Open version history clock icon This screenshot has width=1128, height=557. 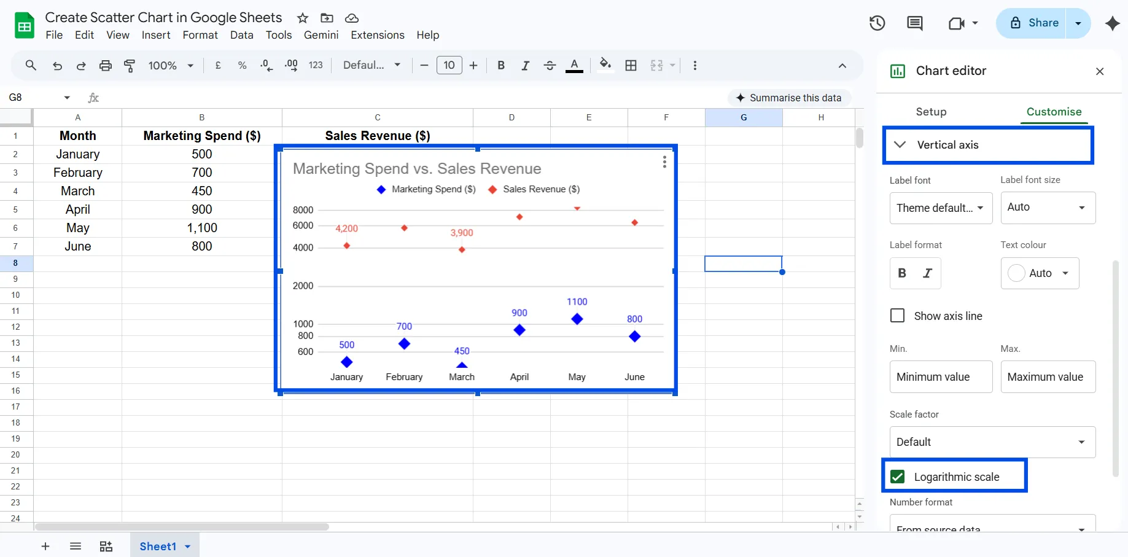(877, 23)
